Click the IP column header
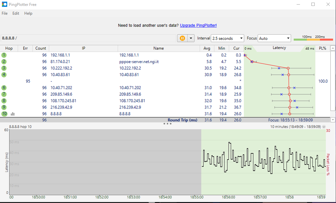The width and height of the screenshot is (336, 203). tap(84, 48)
